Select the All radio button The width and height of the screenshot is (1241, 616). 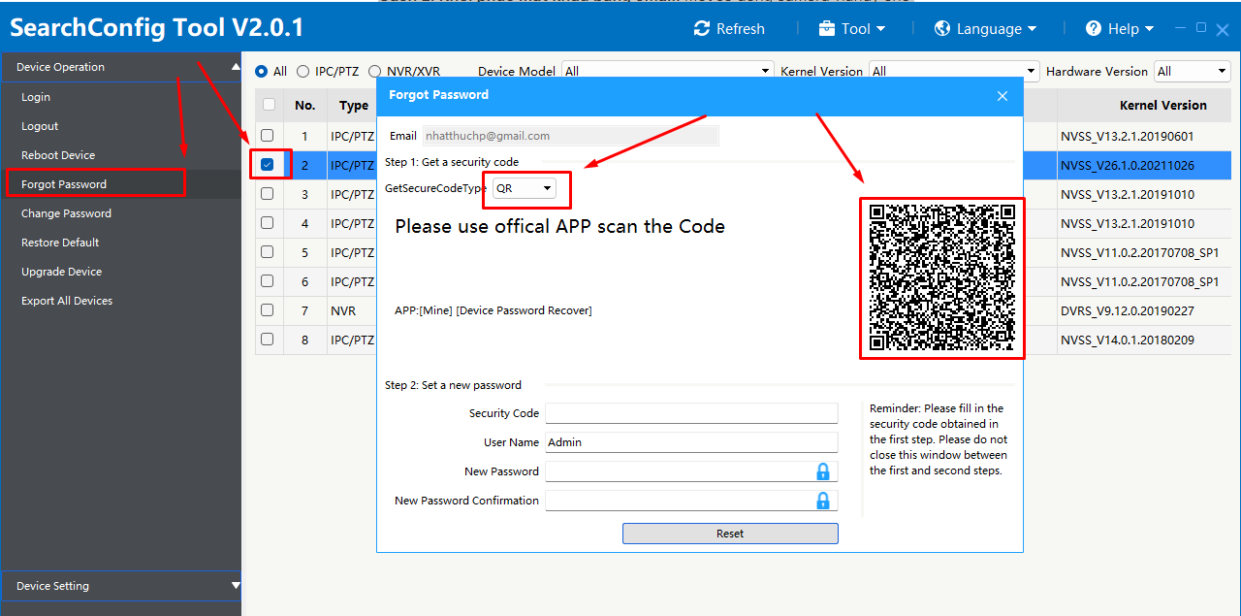261,72
